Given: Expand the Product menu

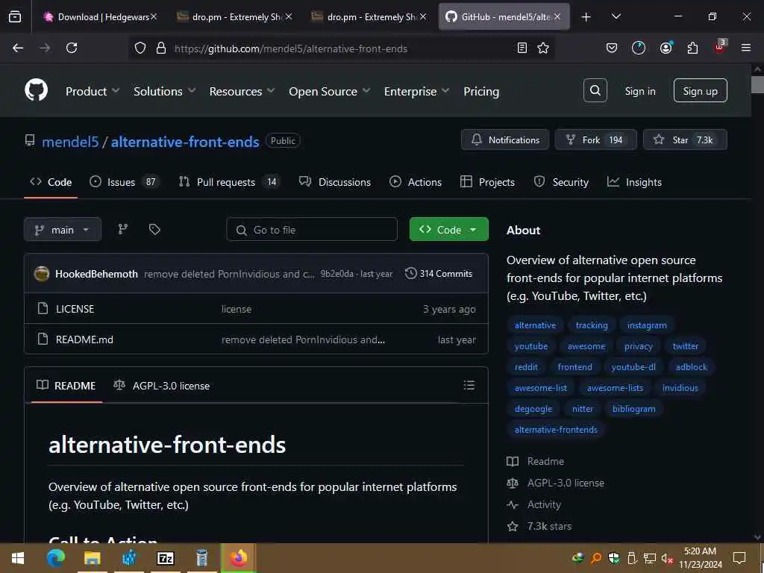Looking at the screenshot, I should 93,91.
